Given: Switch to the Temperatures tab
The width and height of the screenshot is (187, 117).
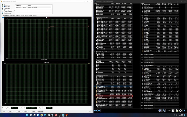Looking at the screenshot, I should coord(6,16).
